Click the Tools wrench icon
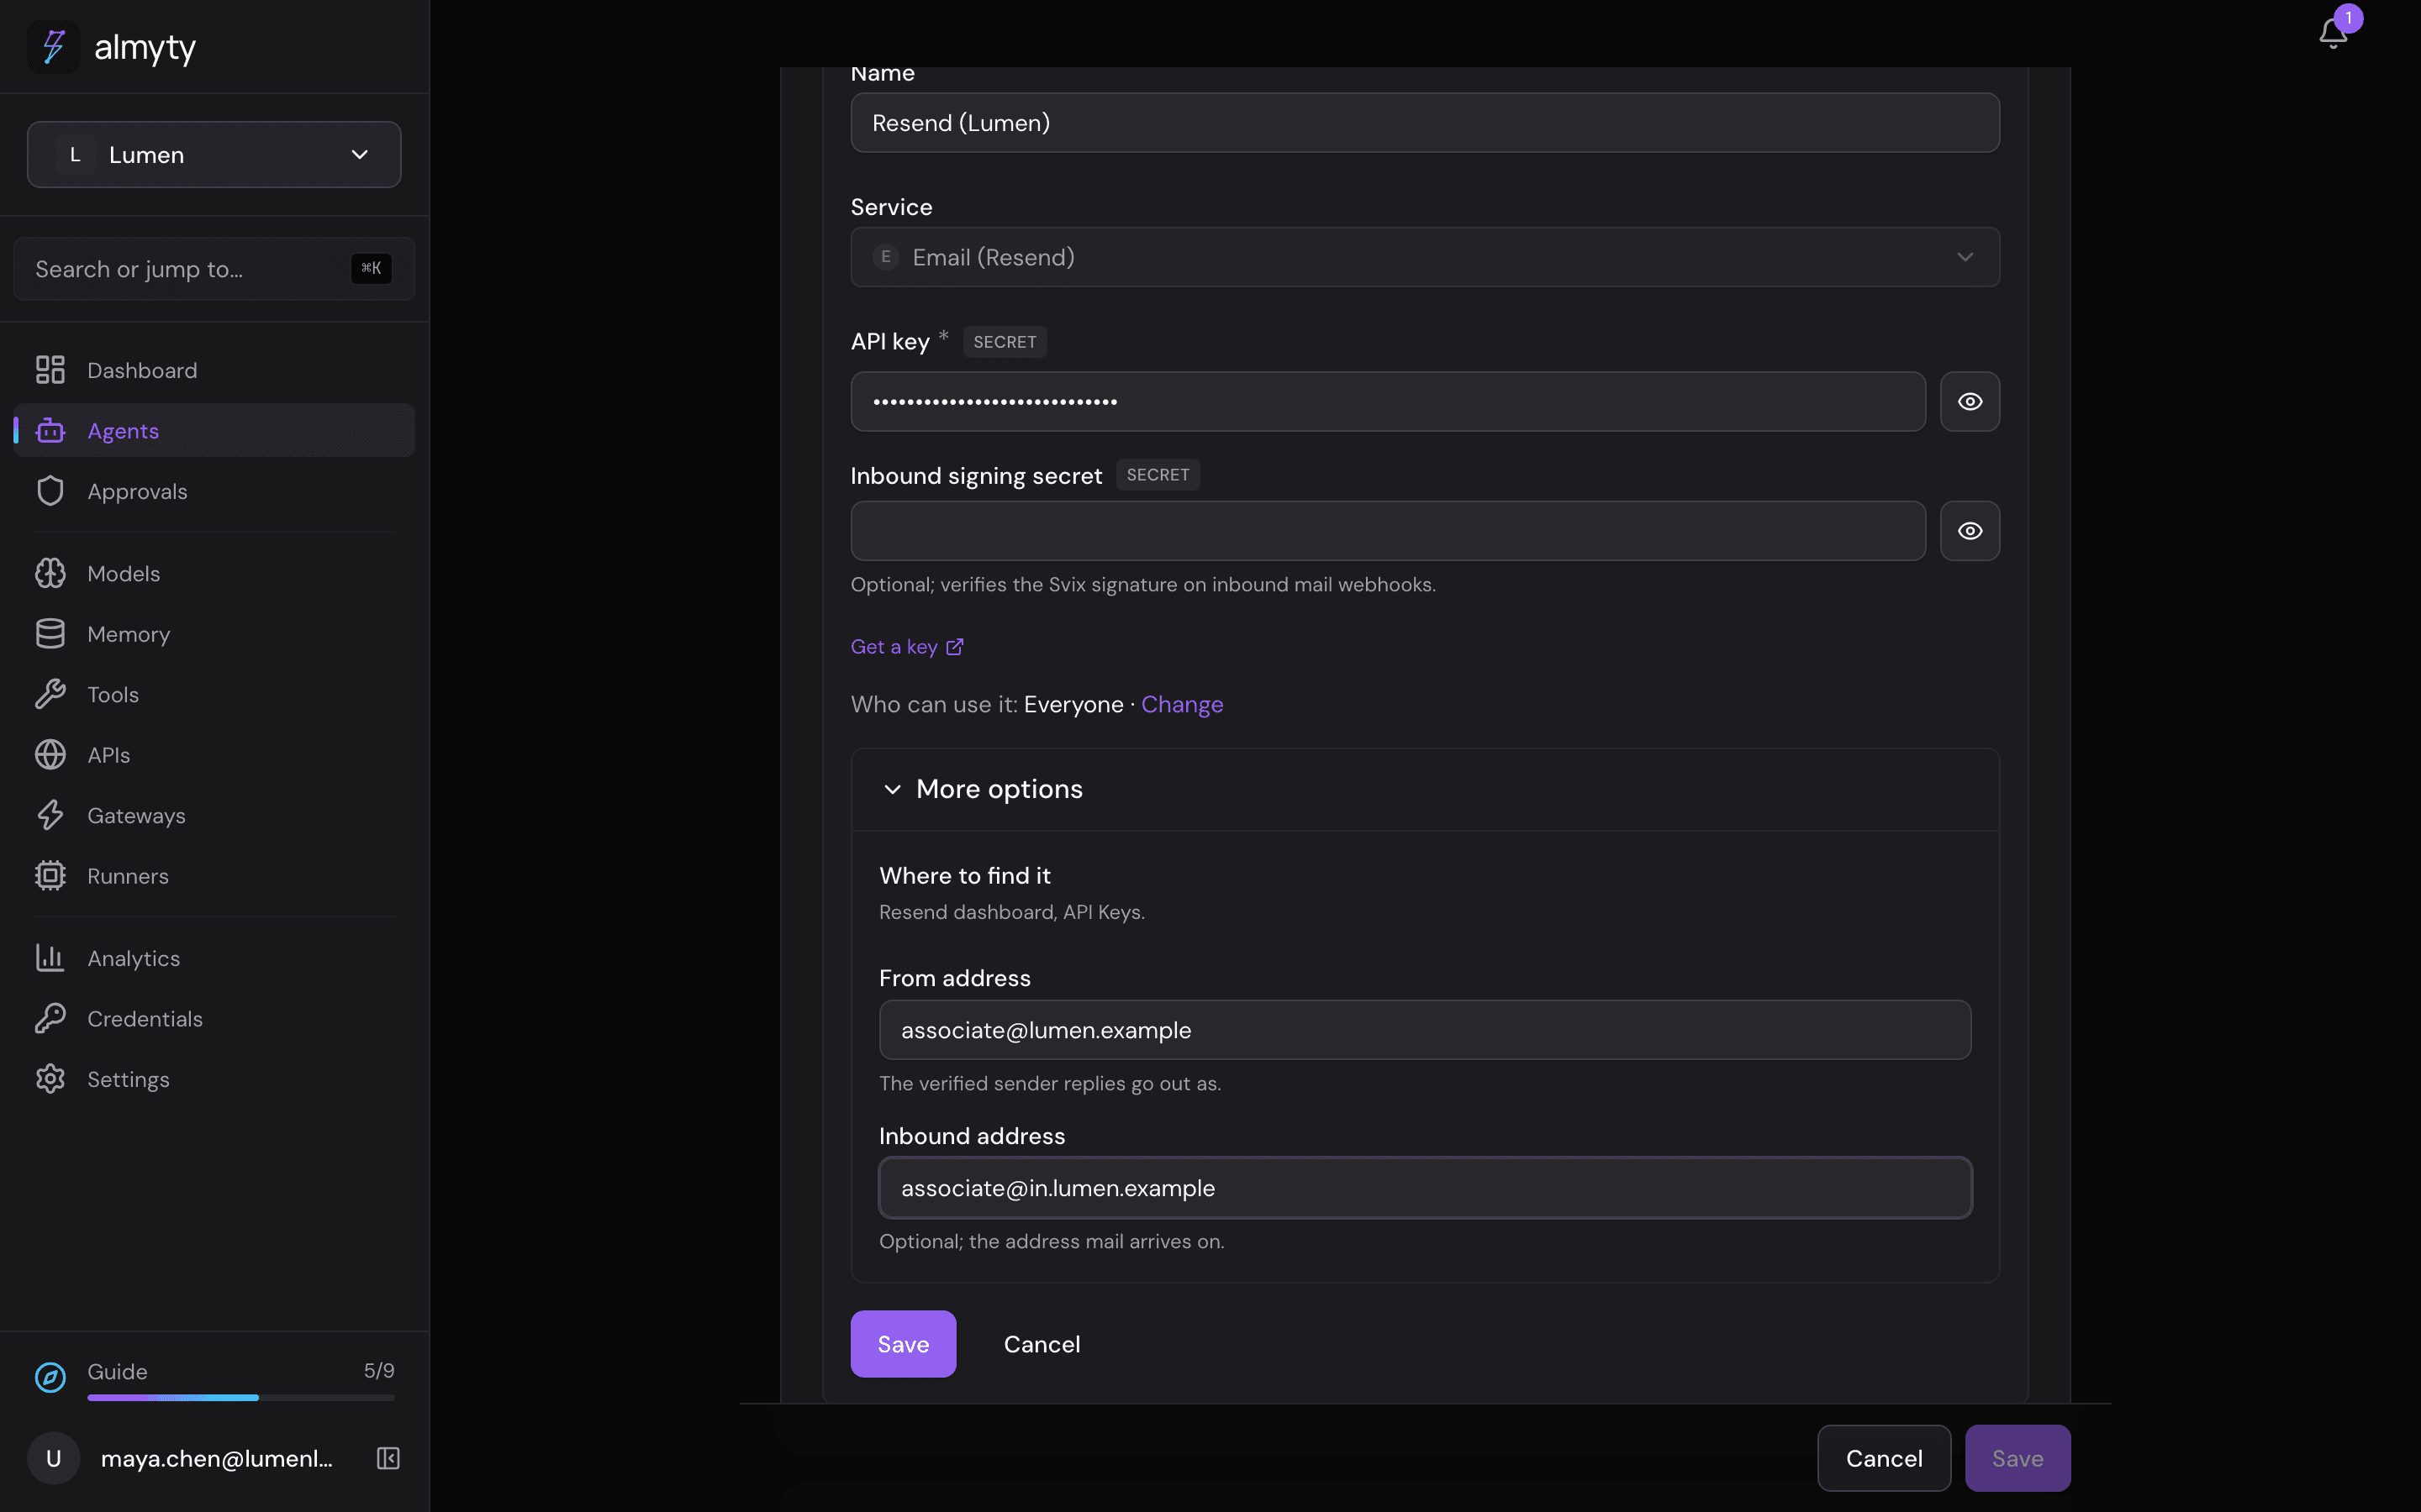Image resolution: width=2421 pixels, height=1512 pixels. point(50,694)
